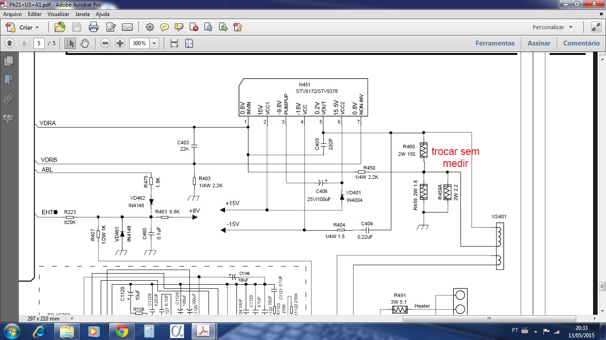Open Attachments paperclip panel

(8, 99)
